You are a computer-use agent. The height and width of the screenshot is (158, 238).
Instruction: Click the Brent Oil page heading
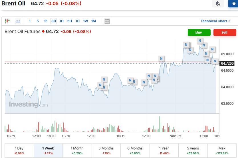click(13, 3)
